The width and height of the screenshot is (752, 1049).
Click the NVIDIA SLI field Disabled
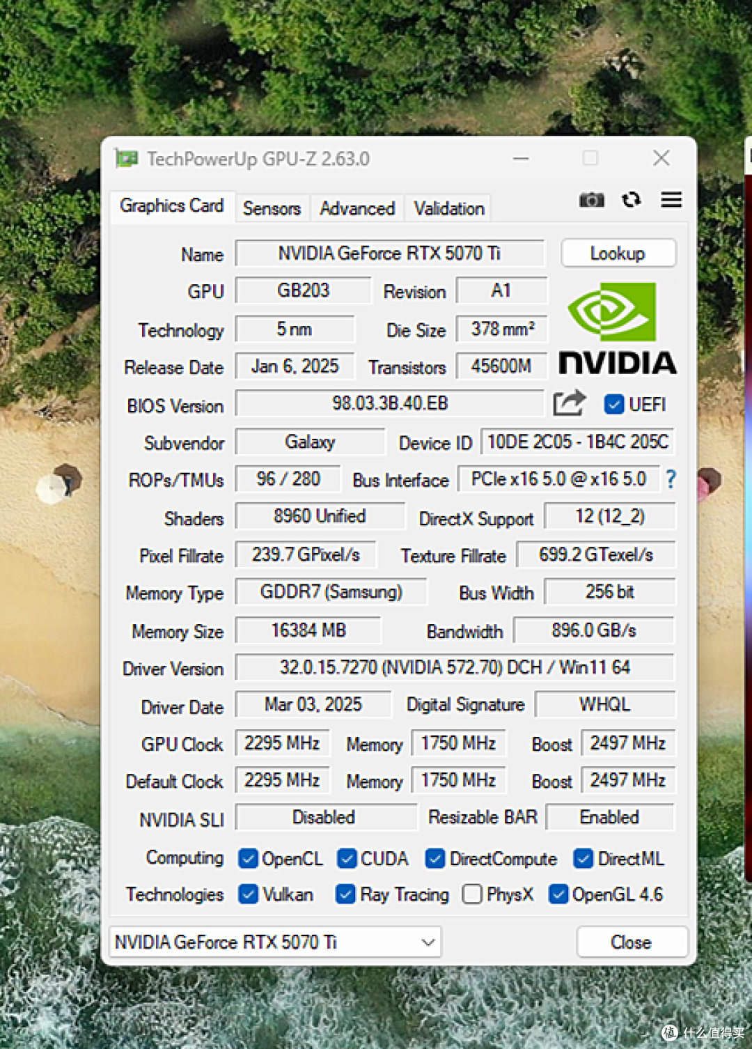click(326, 817)
